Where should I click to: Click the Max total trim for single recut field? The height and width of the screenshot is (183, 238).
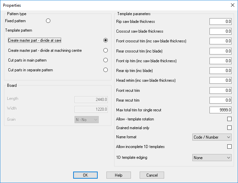[x=221, y=110]
